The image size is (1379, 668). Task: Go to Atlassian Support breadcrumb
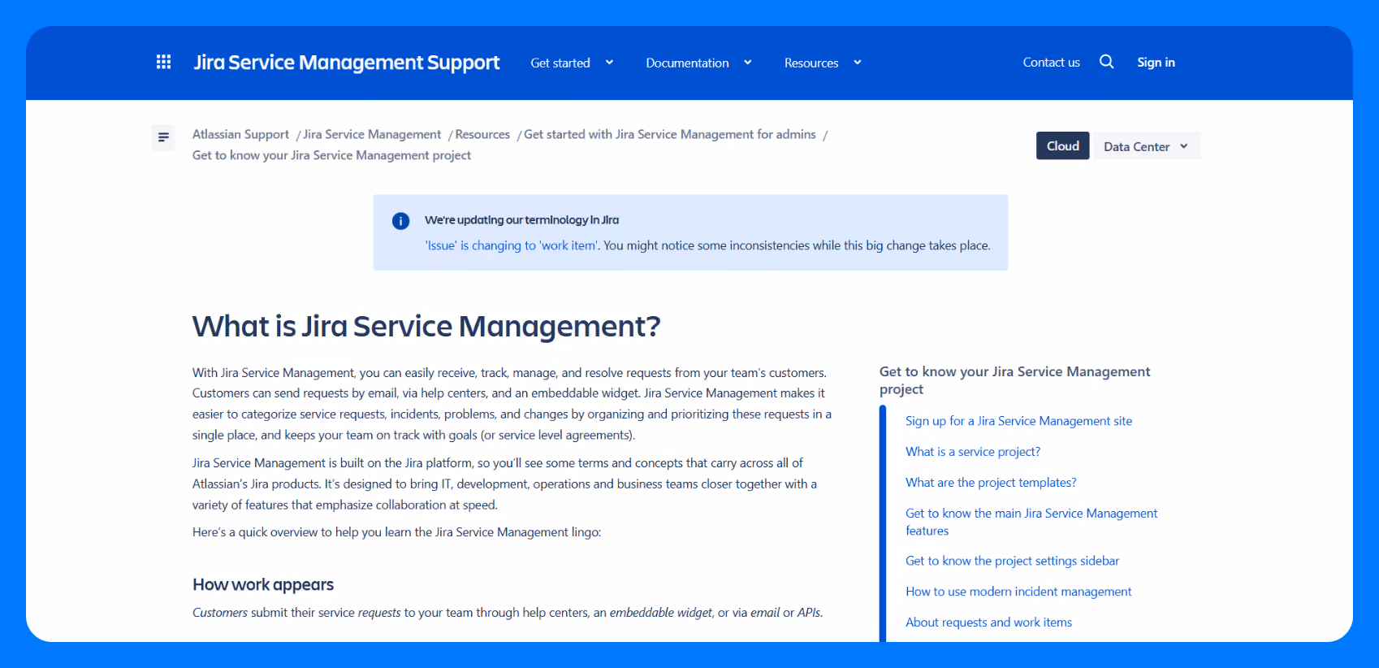point(240,134)
